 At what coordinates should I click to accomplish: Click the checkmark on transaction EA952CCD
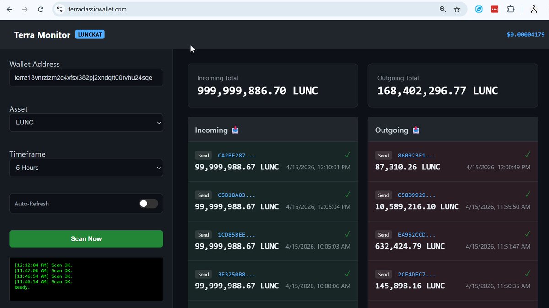click(x=527, y=234)
